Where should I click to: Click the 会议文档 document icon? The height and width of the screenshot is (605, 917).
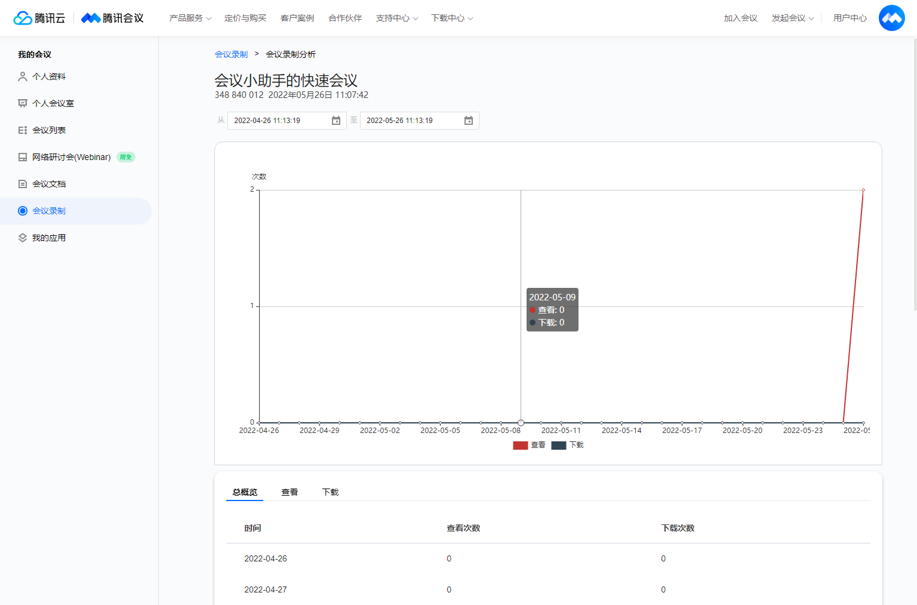pos(23,184)
